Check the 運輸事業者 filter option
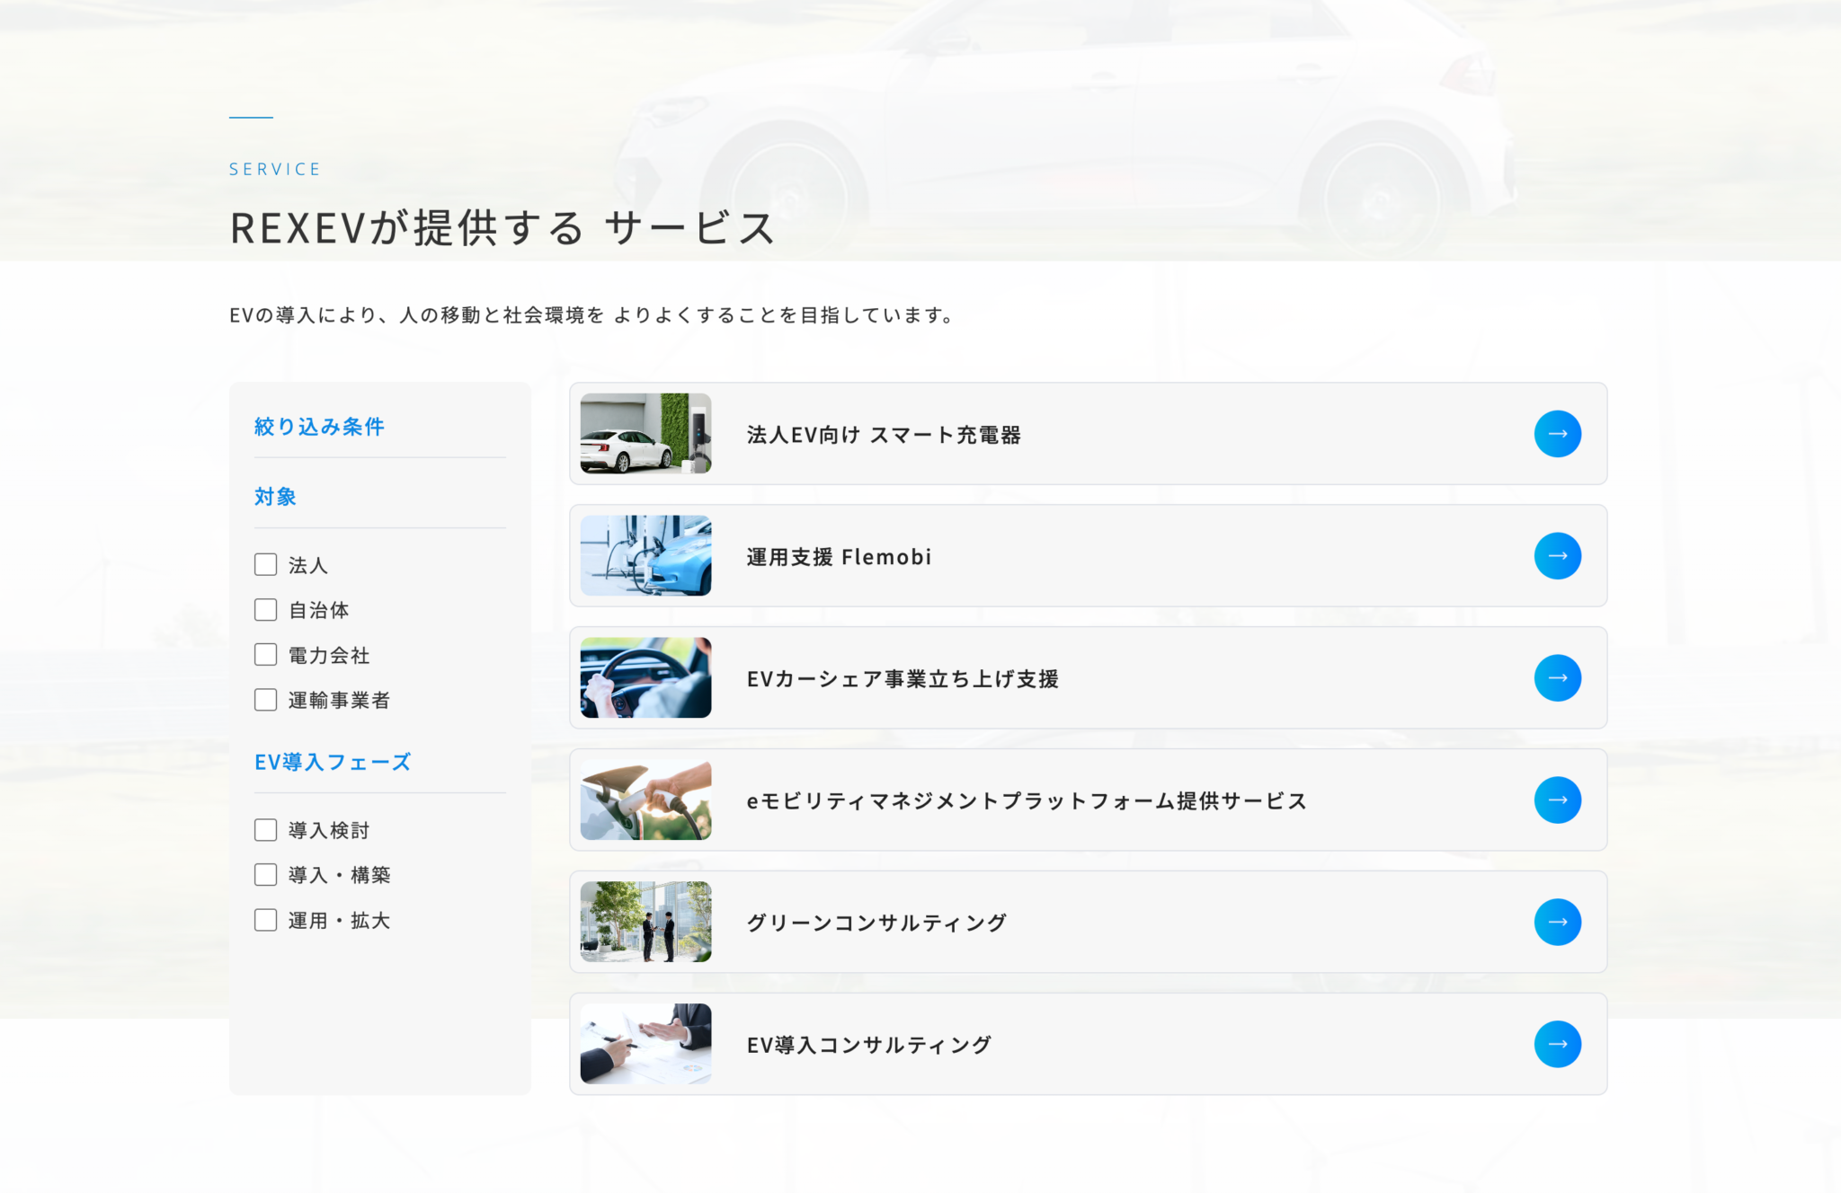1841x1193 pixels. 265,700
